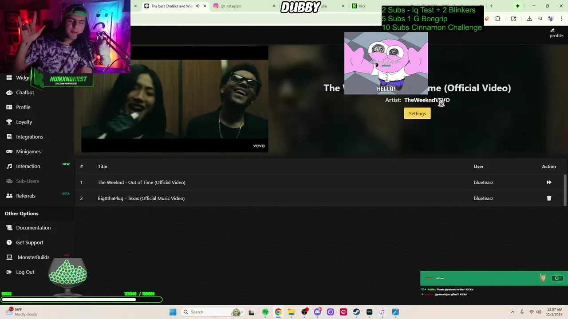Open Apple Music from the taskbar
This screenshot has width=568, height=319.
[x=382, y=312]
